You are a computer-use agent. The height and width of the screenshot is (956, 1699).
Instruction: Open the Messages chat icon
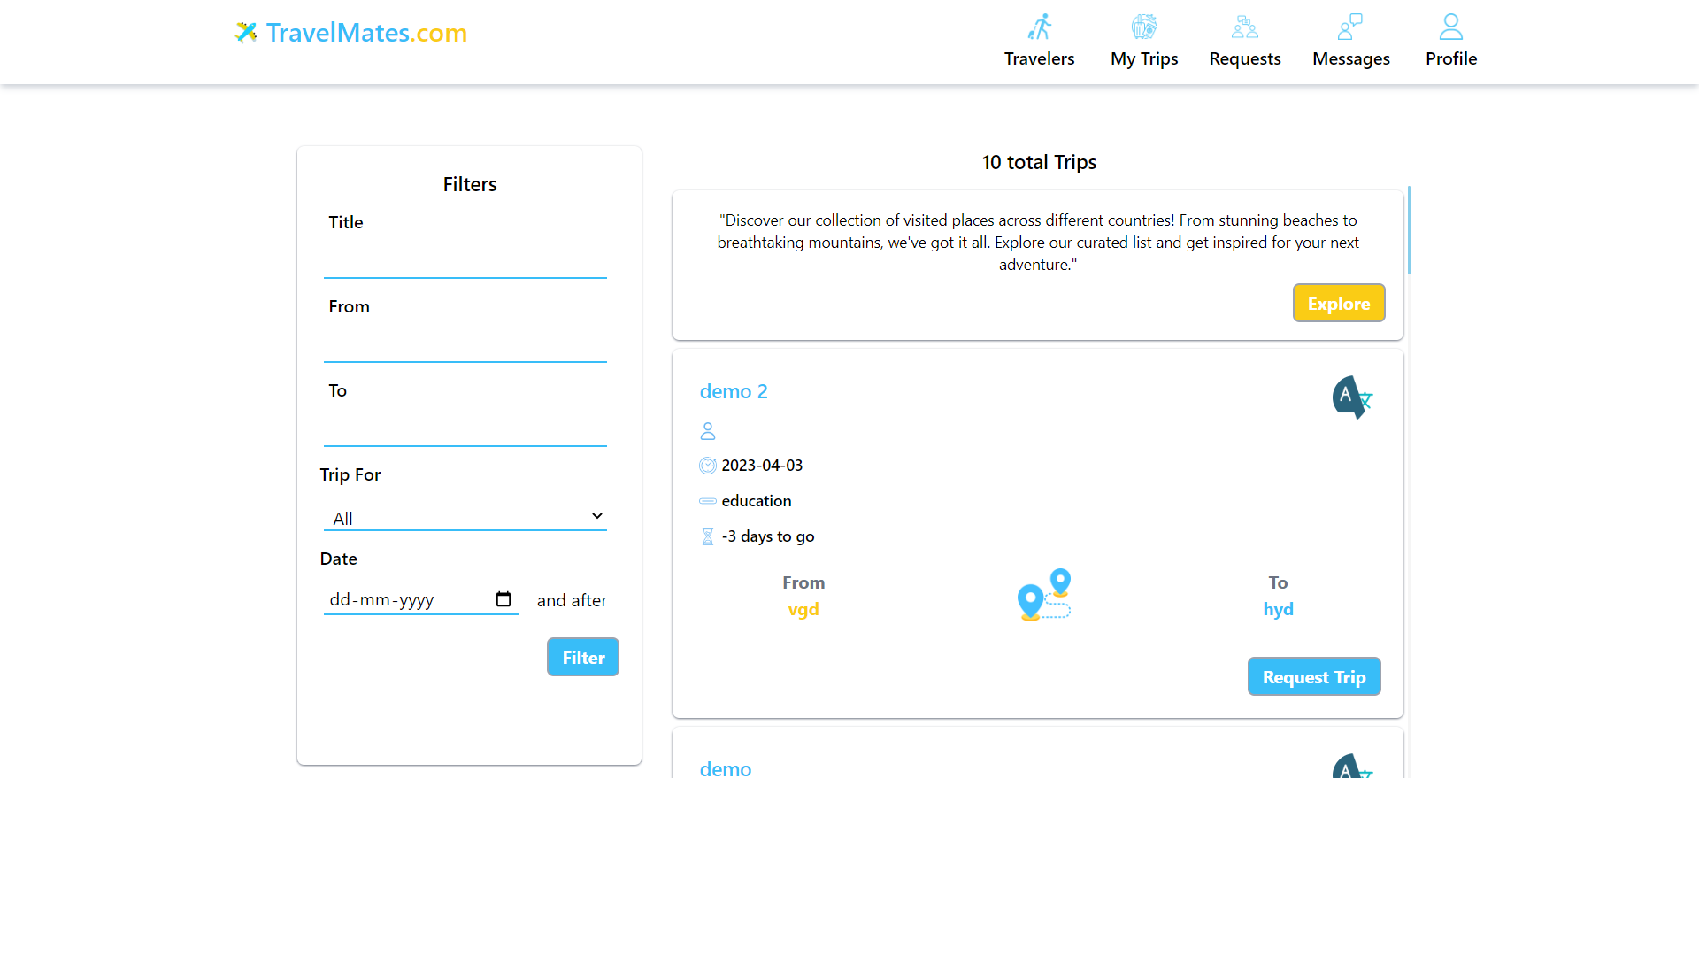[x=1350, y=27]
